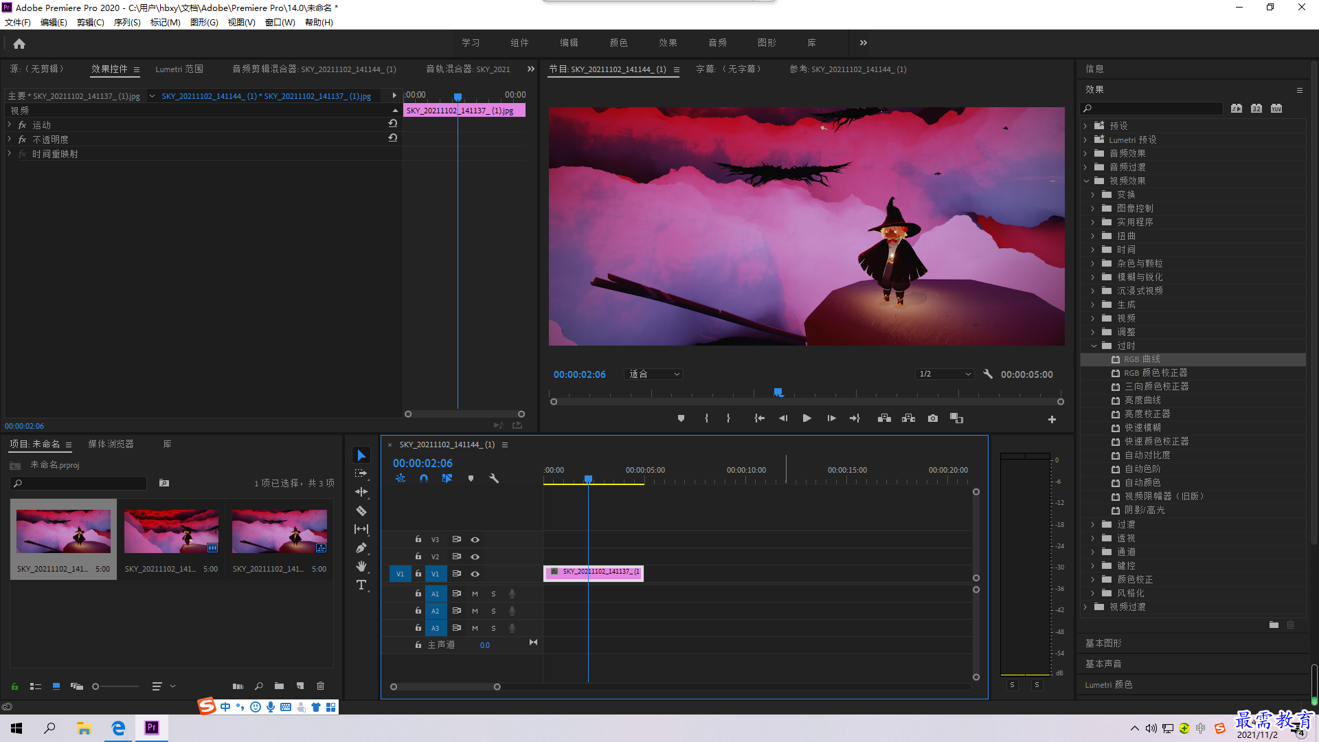This screenshot has height=742, width=1319.
Task: Toggle track lock on V3
Action: click(x=418, y=539)
